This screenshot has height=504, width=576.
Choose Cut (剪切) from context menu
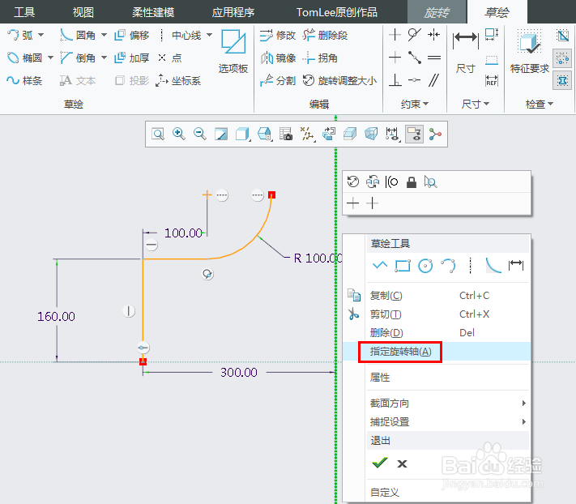click(x=437, y=314)
